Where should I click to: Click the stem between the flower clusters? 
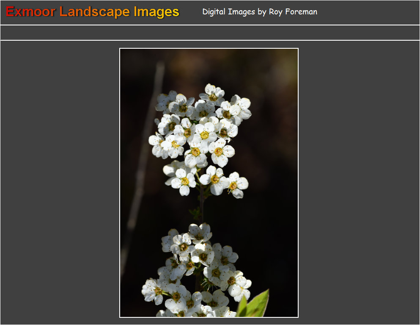202,208
